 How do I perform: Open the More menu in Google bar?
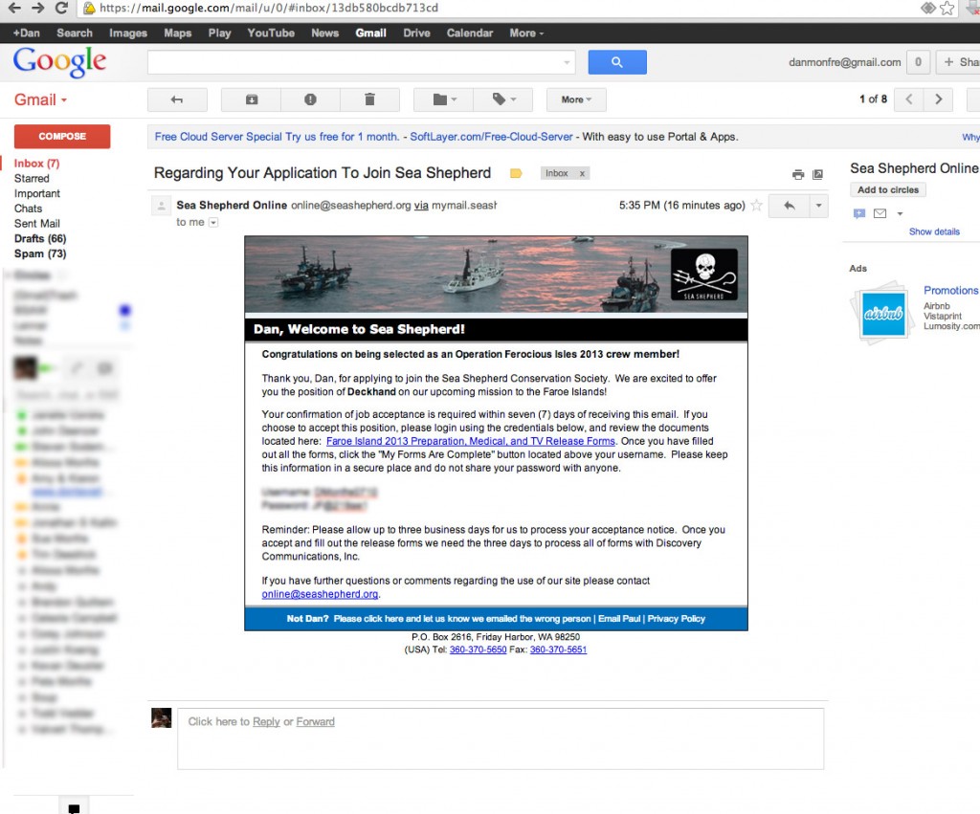pyautogui.click(x=526, y=33)
